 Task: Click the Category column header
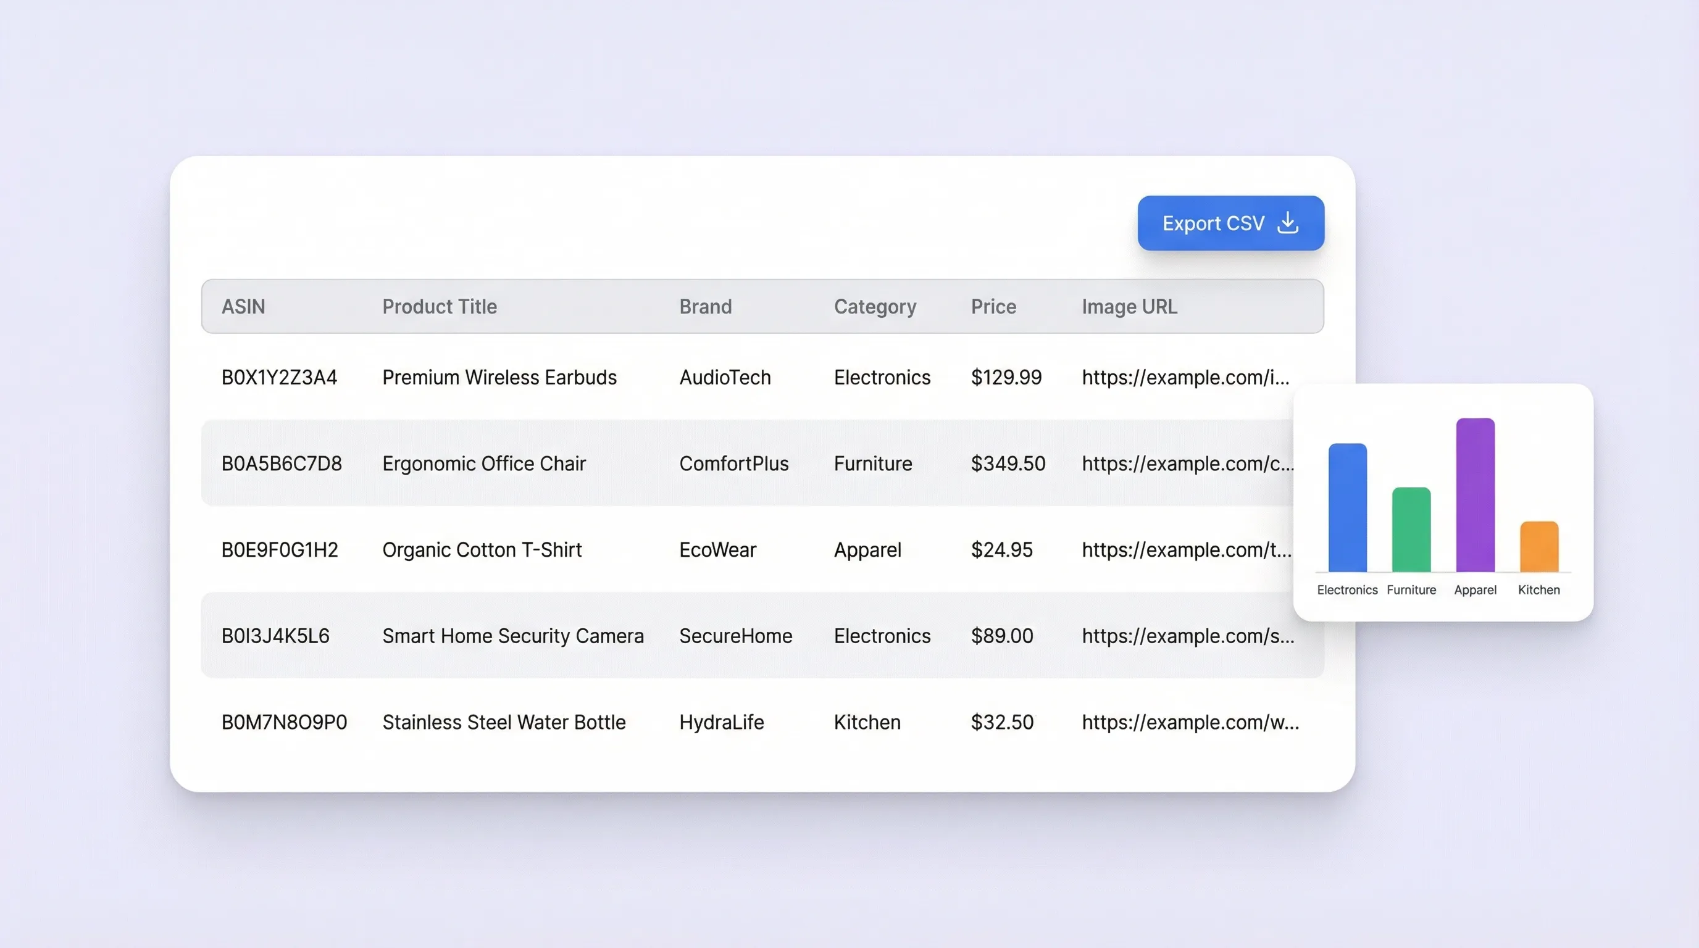pyautogui.click(x=875, y=307)
